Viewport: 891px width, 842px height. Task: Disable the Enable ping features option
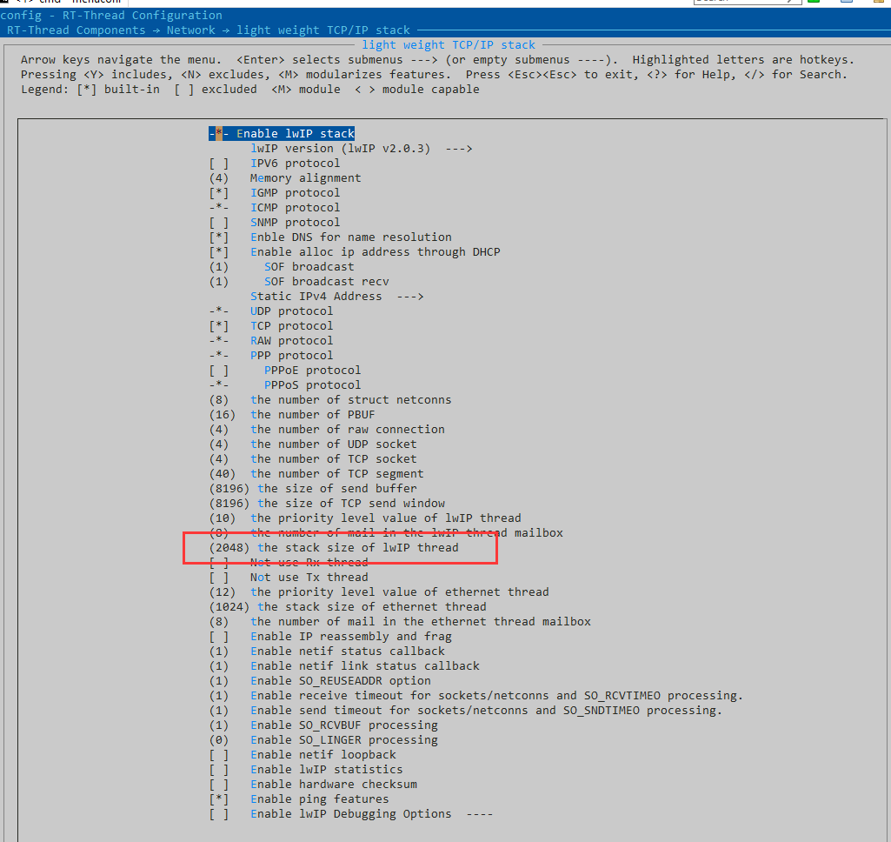click(x=219, y=799)
